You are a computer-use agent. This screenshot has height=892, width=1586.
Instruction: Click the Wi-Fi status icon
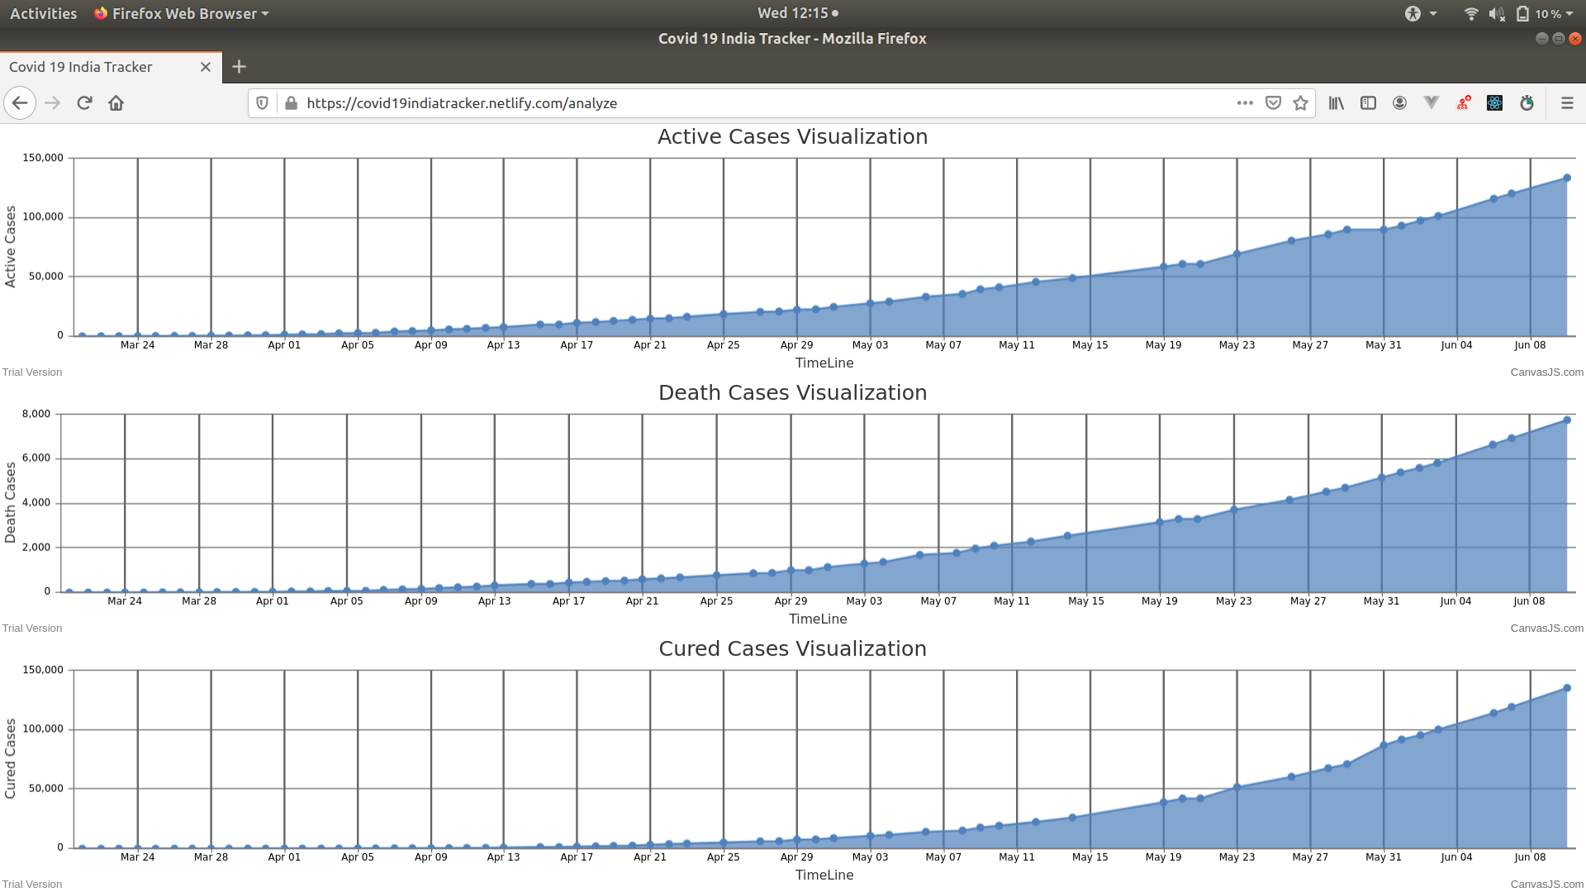1471,13
